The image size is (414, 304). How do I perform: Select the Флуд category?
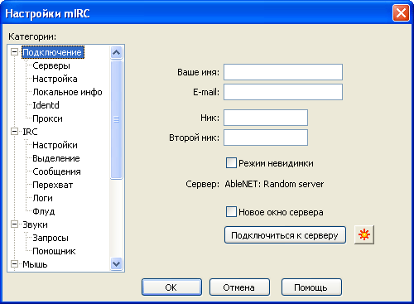[x=44, y=211]
